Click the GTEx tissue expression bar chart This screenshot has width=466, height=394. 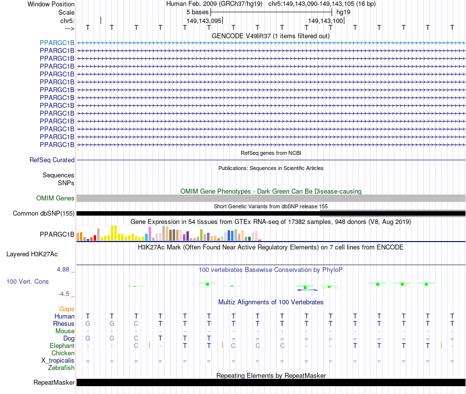click(169, 233)
